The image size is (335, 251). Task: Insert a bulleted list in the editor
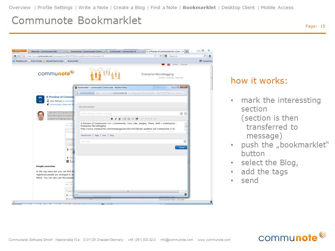click(x=125, y=119)
